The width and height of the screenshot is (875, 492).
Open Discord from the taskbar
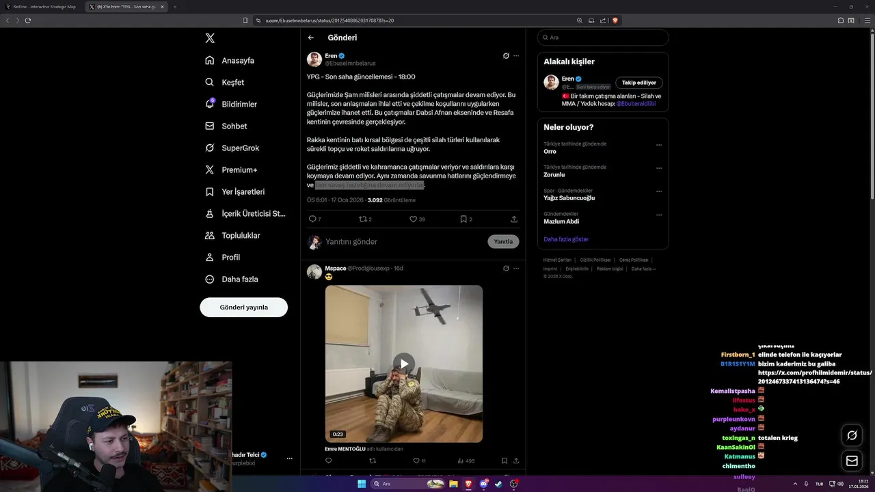pos(484,484)
